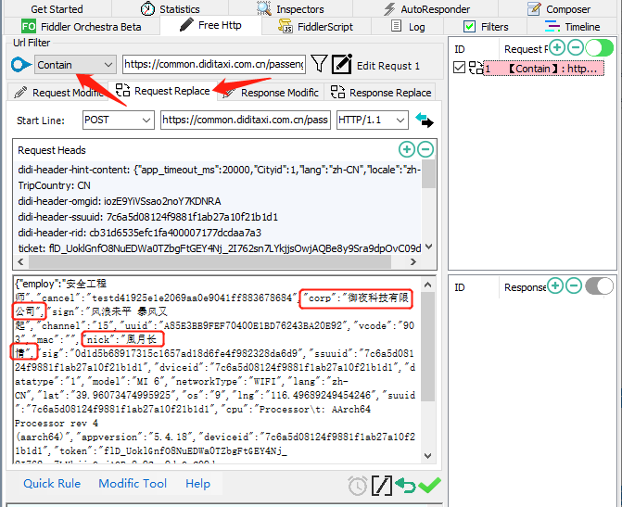Uncheck the rule 1 checkbox
This screenshot has width=622, height=507.
[x=459, y=68]
